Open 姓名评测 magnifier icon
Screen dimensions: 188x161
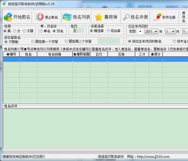[x=126, y=17]
